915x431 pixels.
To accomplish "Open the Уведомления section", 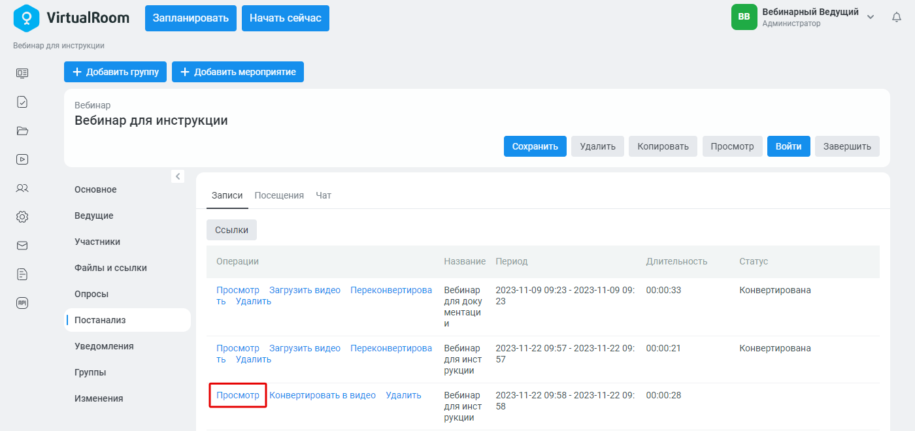I will pos(104,346).
